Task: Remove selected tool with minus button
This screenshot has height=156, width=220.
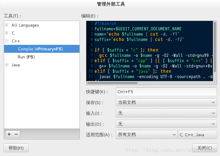Action: (16, 134)
